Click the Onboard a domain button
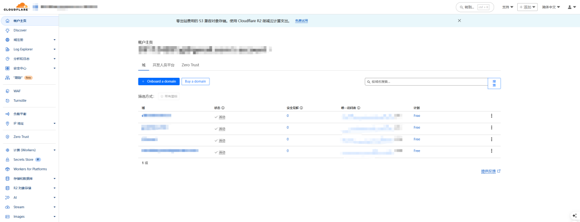This screenshot has width=580, height=222. click(158, 82)
